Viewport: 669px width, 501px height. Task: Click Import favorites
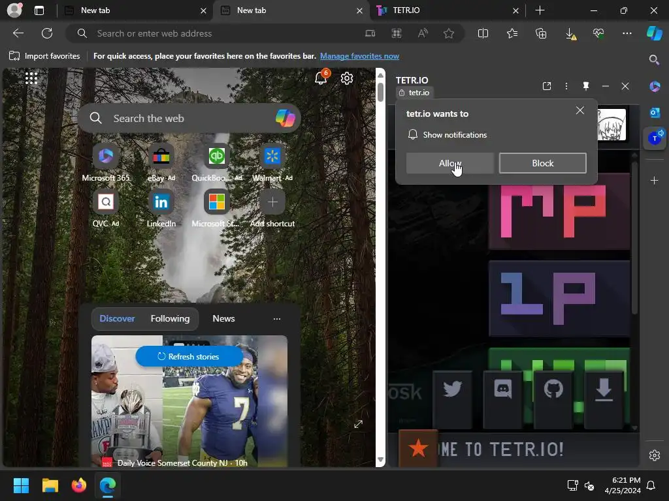(44, 56)
